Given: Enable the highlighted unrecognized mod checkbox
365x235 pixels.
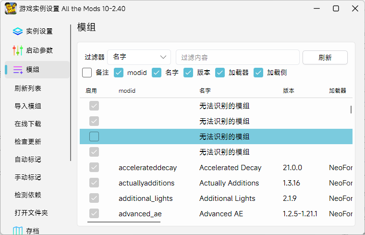Looking at the screenshot, I should (x=94, y=136).
